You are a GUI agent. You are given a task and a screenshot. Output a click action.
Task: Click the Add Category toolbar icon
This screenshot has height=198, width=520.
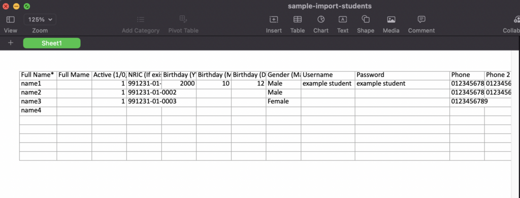coord(141,20)
